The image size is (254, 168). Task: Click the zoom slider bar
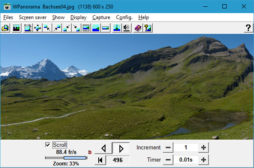(x=66, y=158)
